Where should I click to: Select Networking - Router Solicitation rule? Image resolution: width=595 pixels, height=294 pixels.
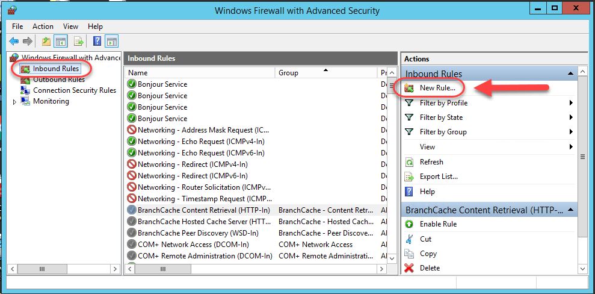click(x=205, y=187)
